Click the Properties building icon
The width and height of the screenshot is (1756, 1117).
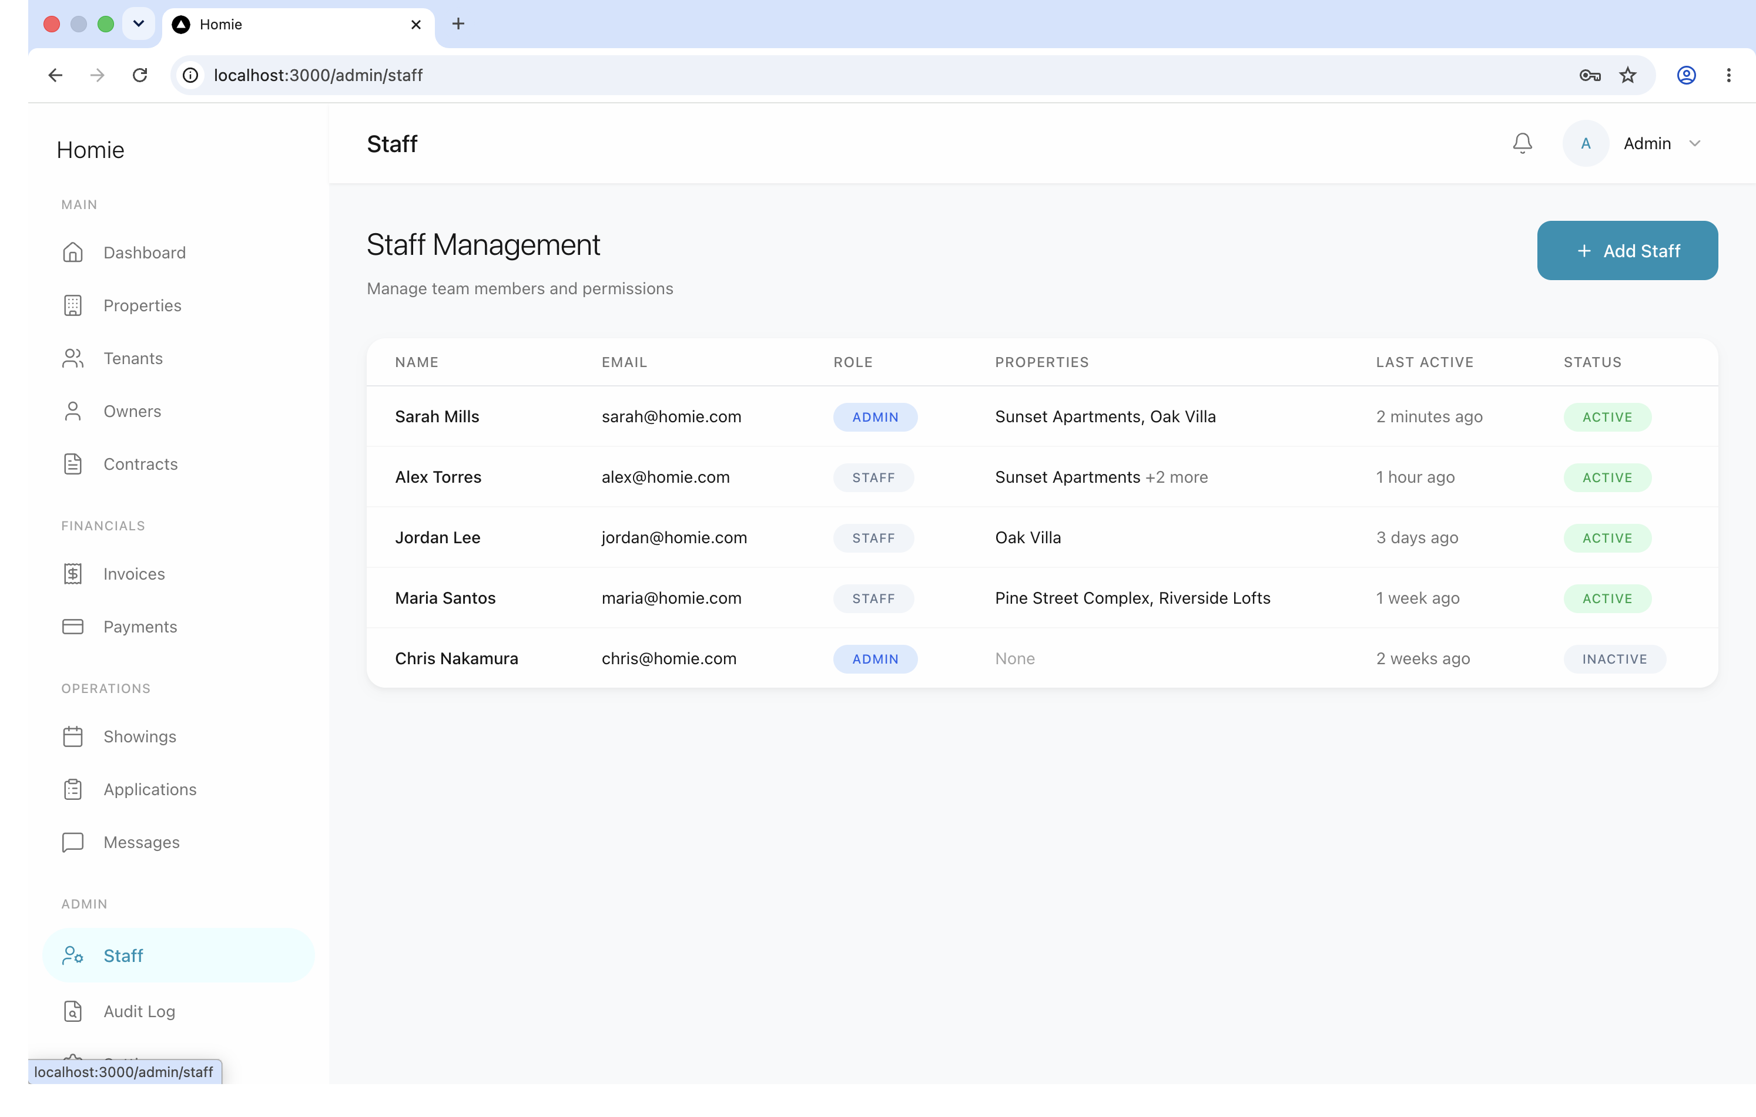(x=73, y=305)
